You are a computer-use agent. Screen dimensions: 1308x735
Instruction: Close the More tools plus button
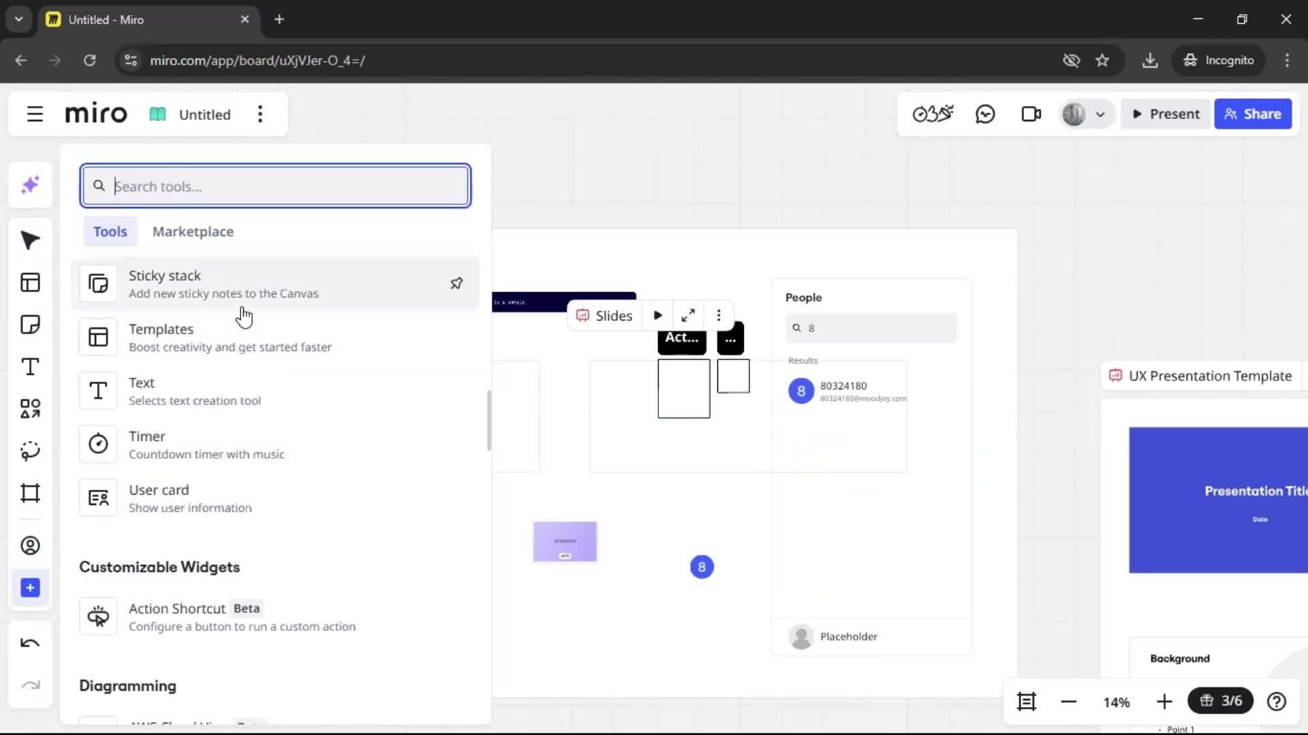30,588
